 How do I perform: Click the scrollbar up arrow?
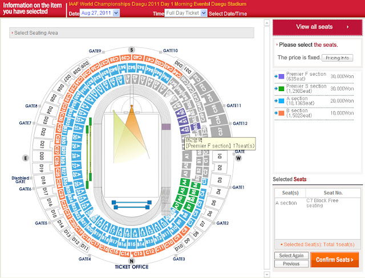click(x=267, y=23)
